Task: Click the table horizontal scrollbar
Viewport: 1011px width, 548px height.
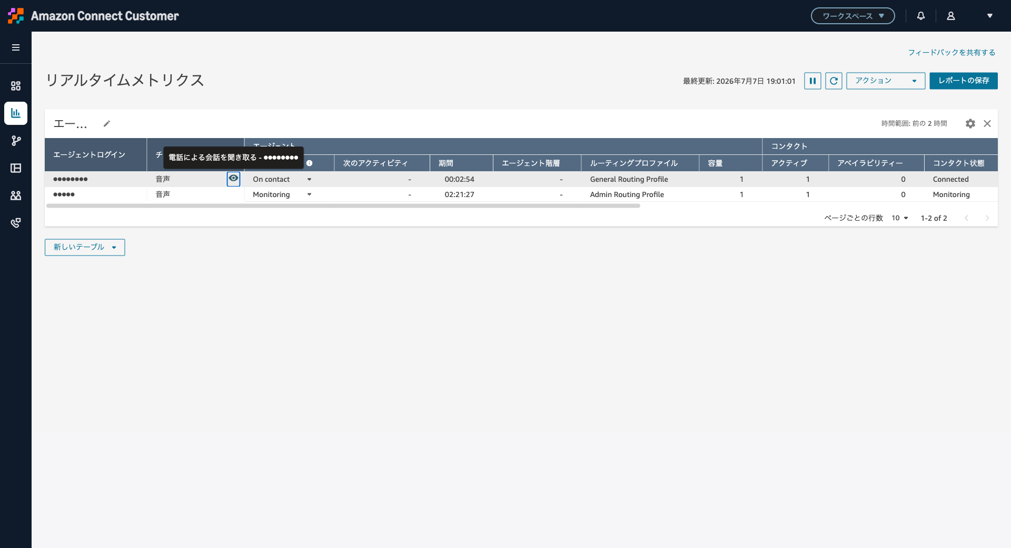Action: click(343, 206)
